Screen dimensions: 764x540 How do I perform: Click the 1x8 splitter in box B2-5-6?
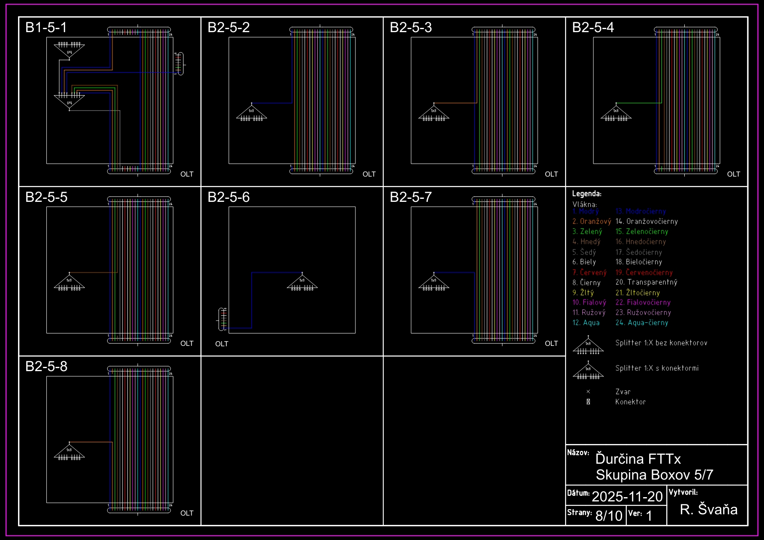(x=302, y=282)
